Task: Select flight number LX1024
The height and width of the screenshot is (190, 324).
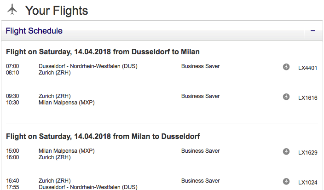Action: click(307, 182)
